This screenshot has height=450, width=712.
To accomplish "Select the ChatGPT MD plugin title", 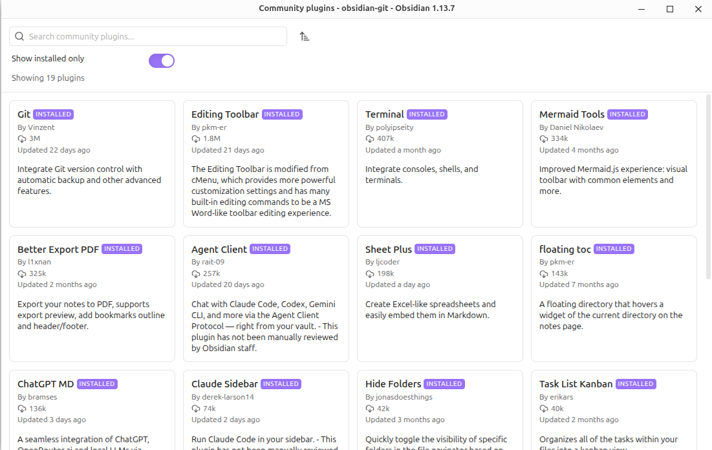I will coord(45,384).
